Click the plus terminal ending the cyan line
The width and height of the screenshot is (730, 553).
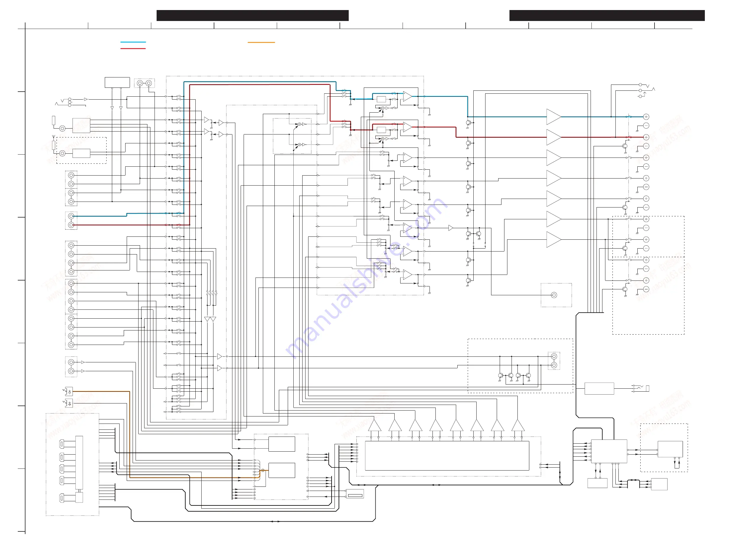646,117
